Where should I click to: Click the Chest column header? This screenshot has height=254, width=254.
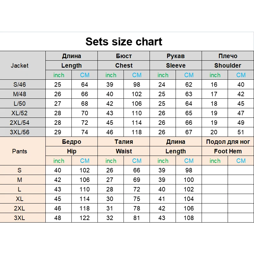coord(124,65)
